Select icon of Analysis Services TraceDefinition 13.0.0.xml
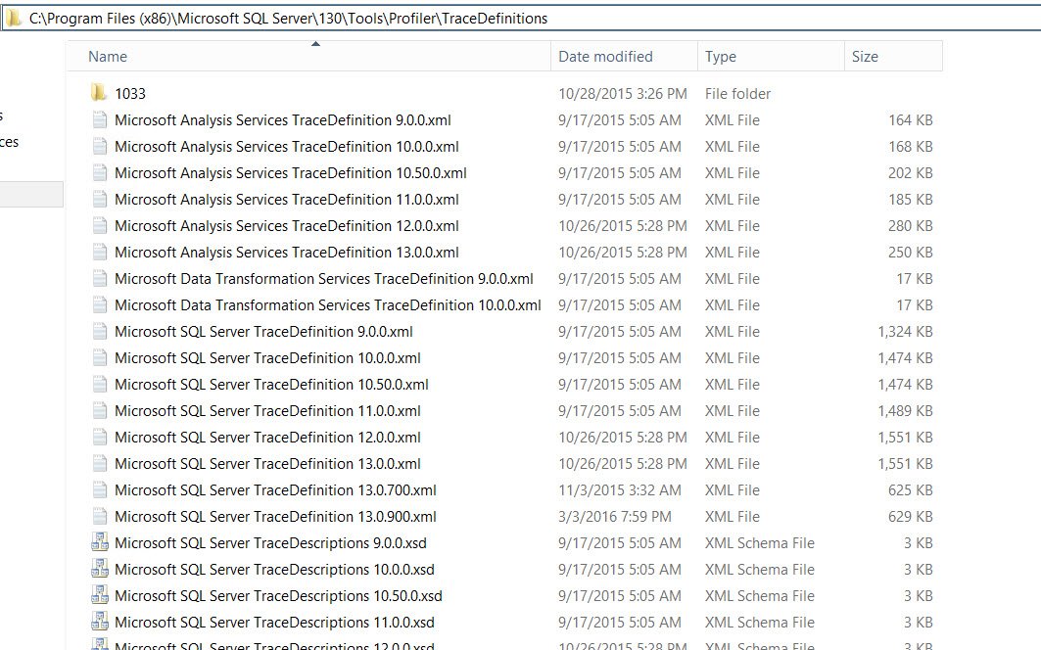Screen dimensions: 1041x650 [100, 253]
